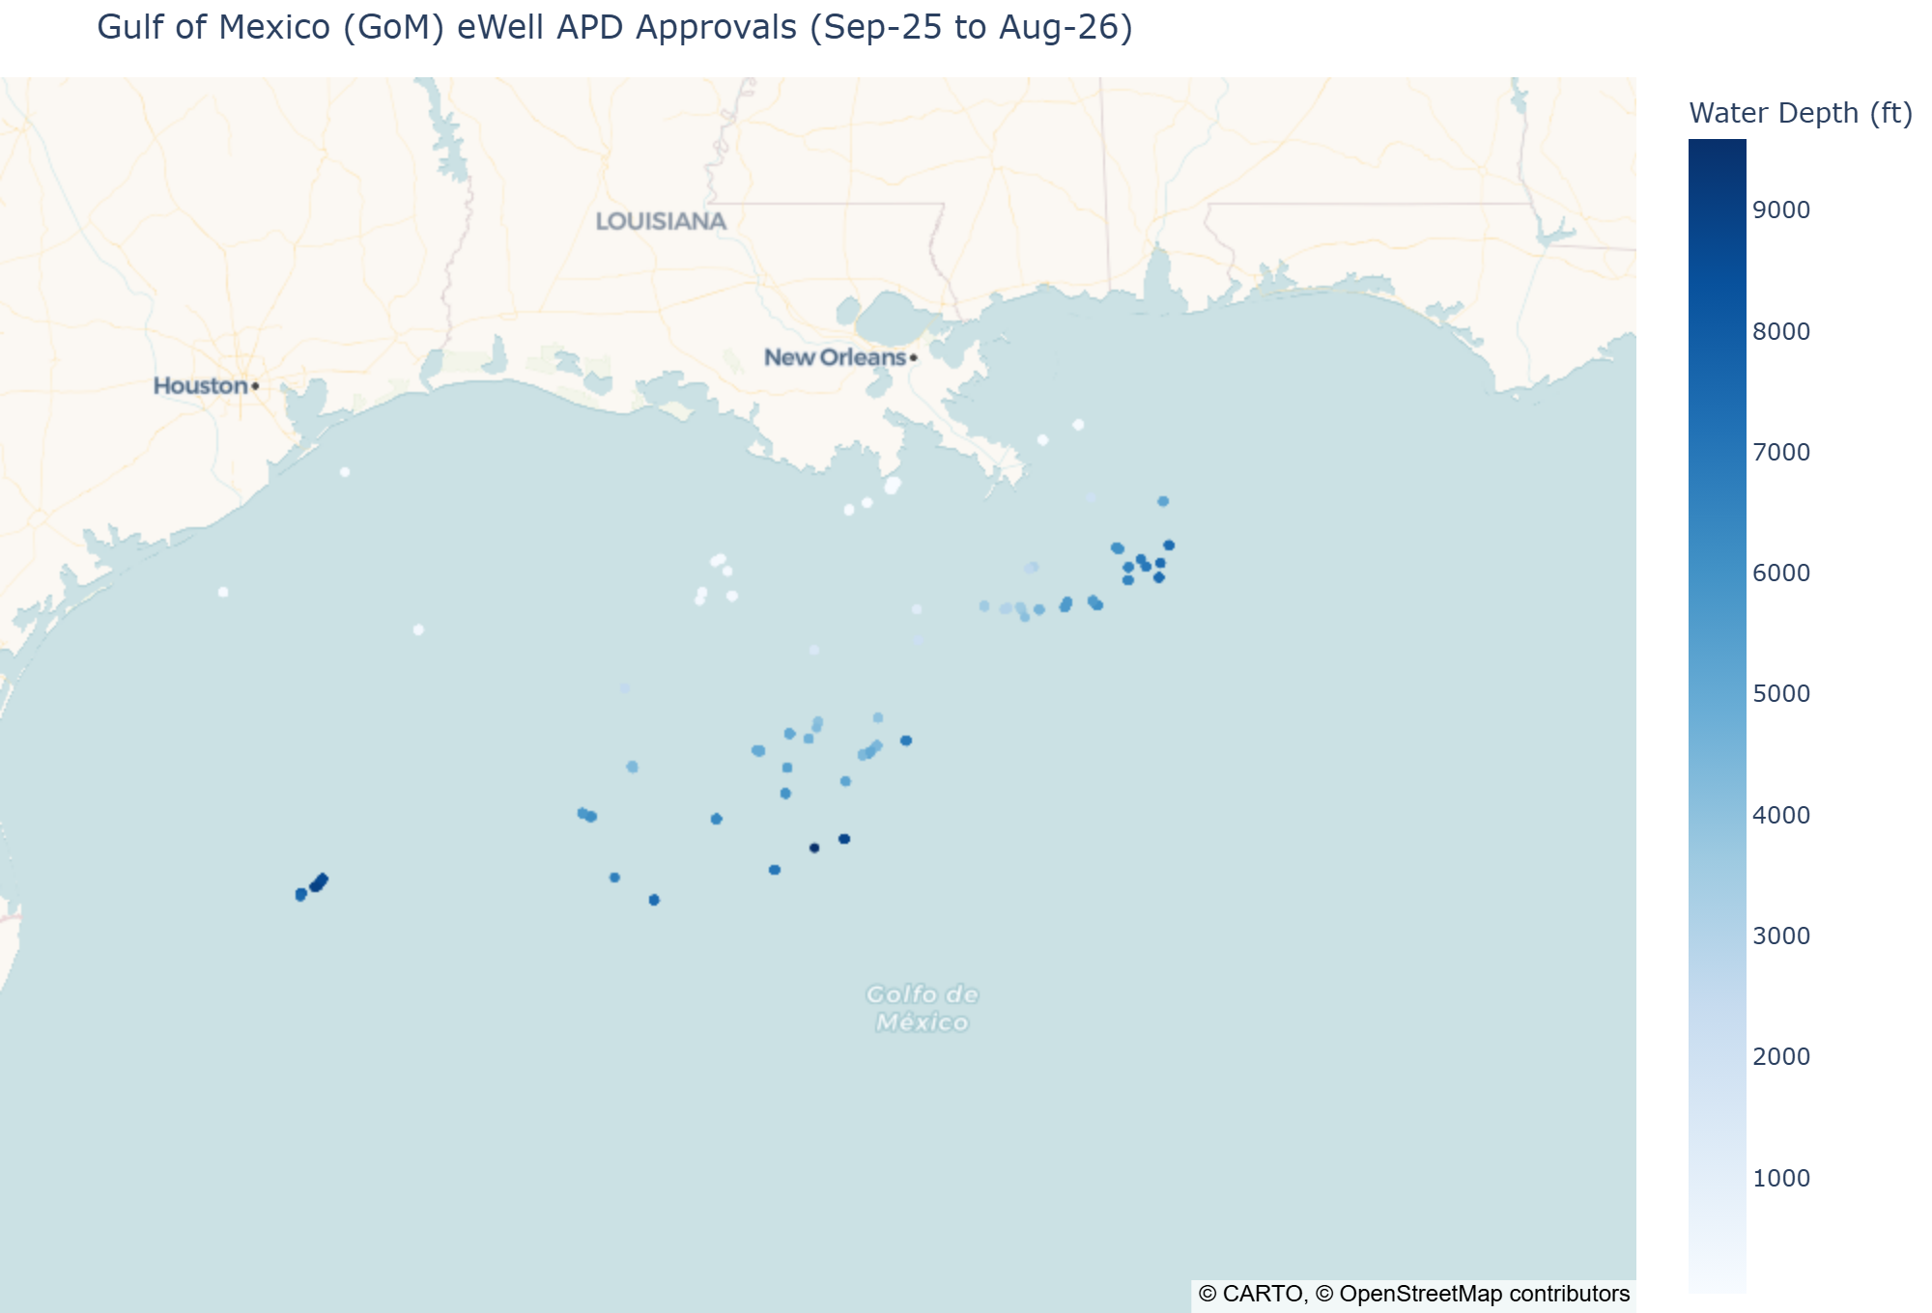1932x1313 pixels.
Task: Click the 4000 colorbar tick label
Action: (1781, 815)
